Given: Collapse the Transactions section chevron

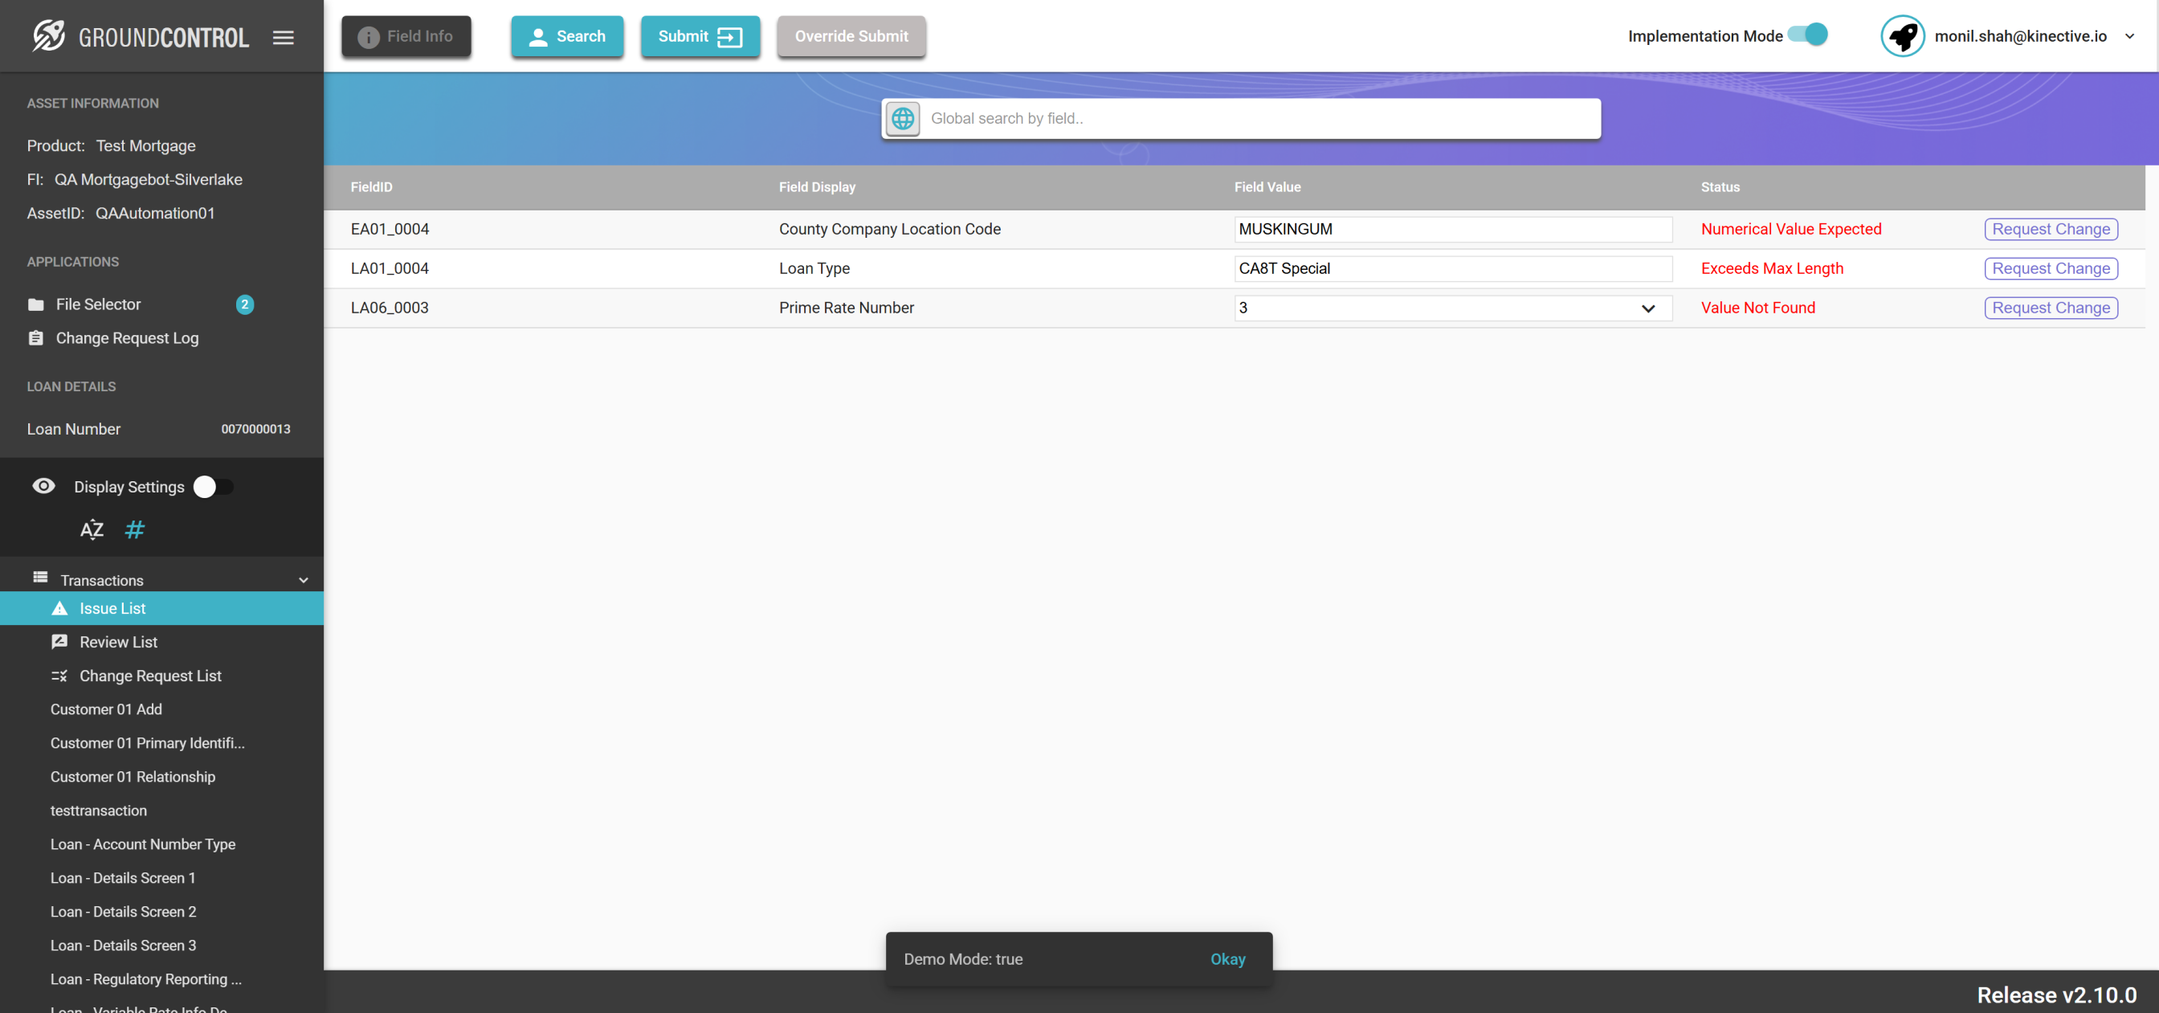Looking at the screenshot, I should pos(304,580).
